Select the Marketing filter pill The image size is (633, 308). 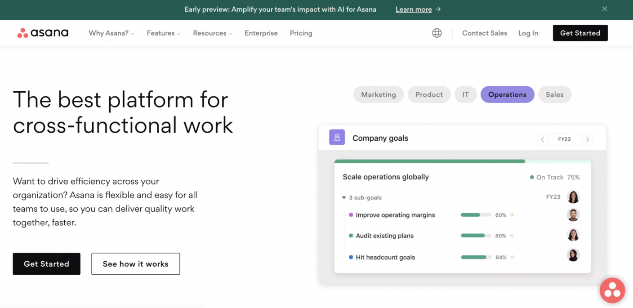(x=379, y=94)
